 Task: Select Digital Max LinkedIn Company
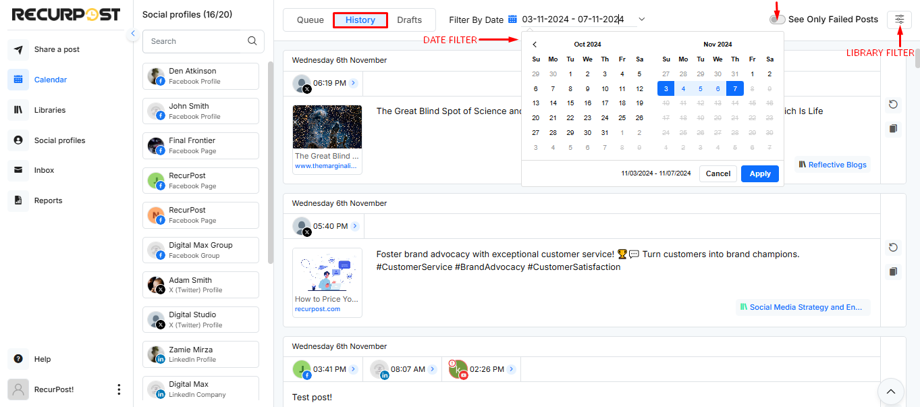tap(201, 389)
